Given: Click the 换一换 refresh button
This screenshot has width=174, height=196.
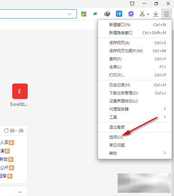Looking at the screenshot, I should click(14, 131).
